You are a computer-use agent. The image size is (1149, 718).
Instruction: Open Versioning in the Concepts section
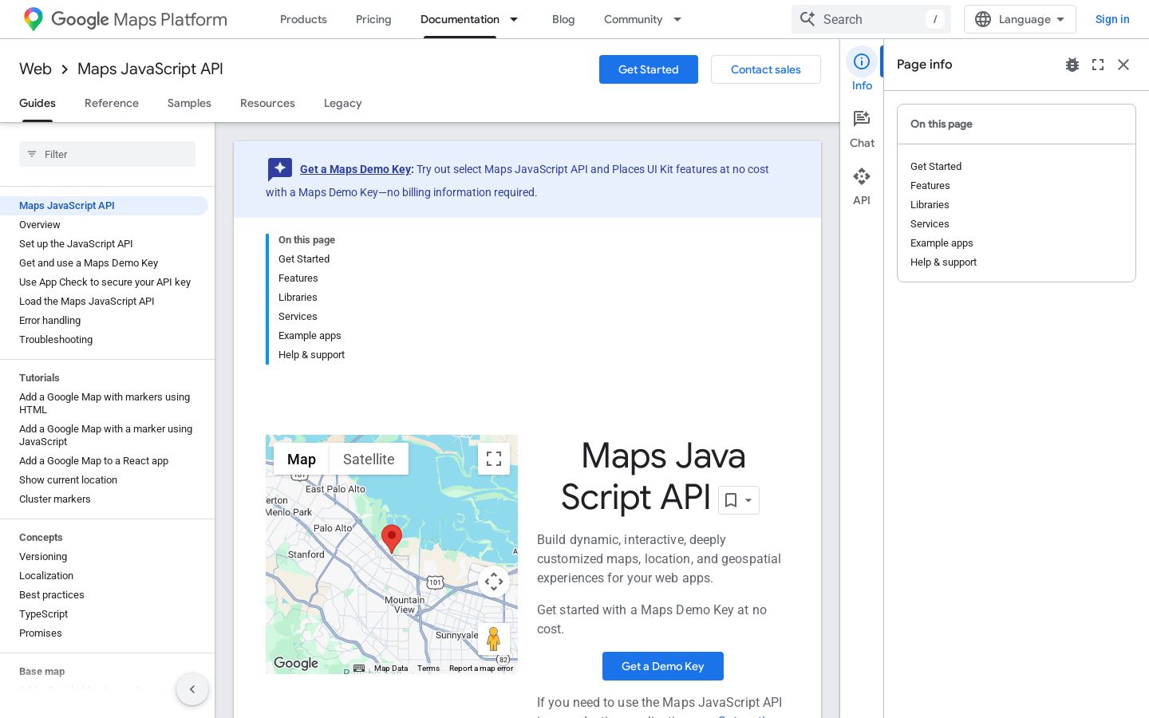[x=43, y=557]
